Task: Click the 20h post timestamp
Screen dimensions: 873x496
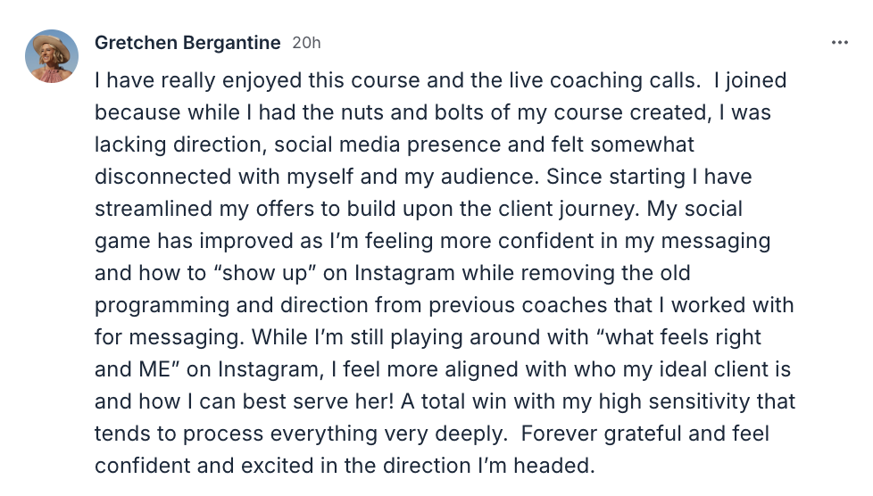Action: coord(306,43)
